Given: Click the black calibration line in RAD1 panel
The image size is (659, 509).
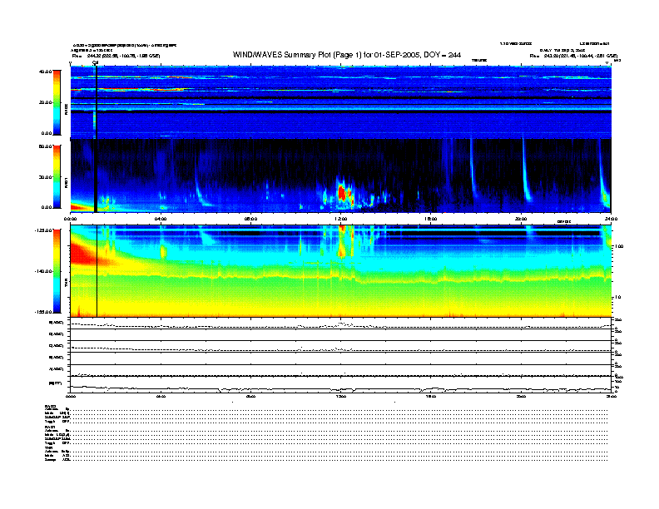Looking at the screenshot, I should [96, 175].
